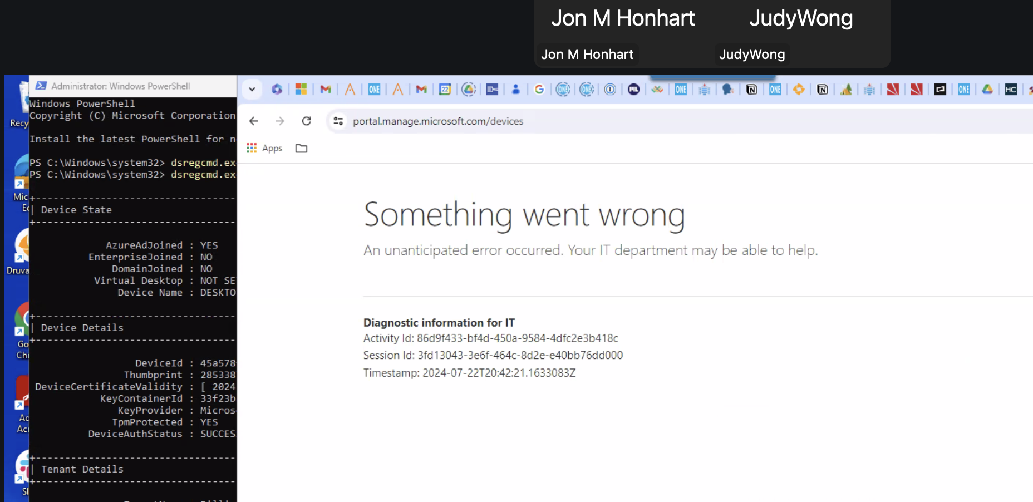Viewport: 1033px width, 502px height.
Task: Open the Apps bookmarks shortcut
Action: point(264,148)
